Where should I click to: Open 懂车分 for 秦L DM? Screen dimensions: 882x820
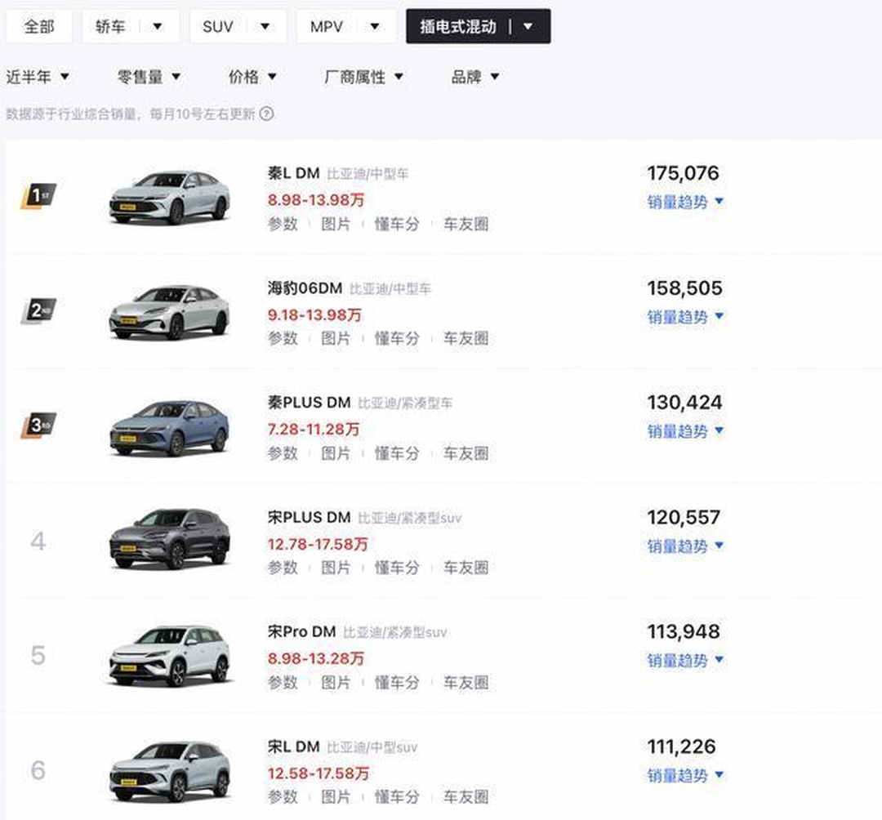[397, 224]
